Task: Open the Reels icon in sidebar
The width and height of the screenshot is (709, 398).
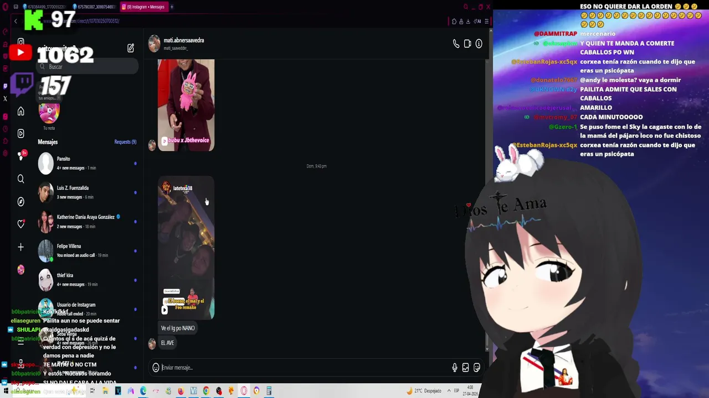Action: 20,133
